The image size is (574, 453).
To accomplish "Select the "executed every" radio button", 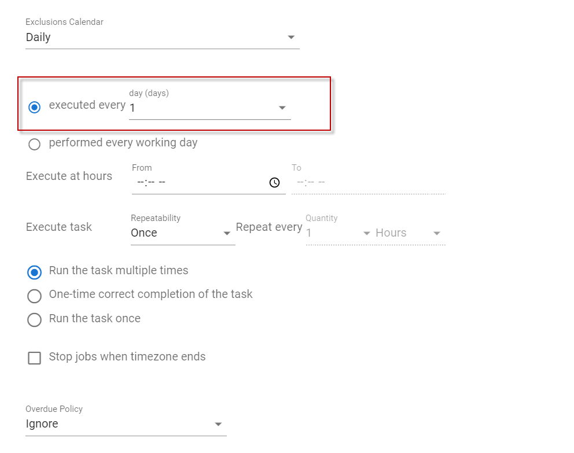I will (x=34, y=107).
